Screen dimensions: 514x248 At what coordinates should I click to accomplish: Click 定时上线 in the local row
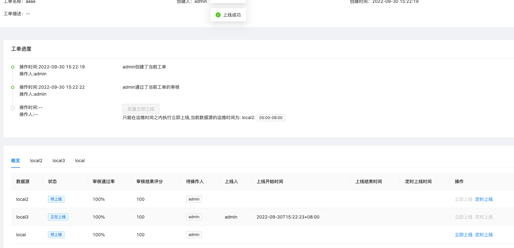(x=484, y=235)
